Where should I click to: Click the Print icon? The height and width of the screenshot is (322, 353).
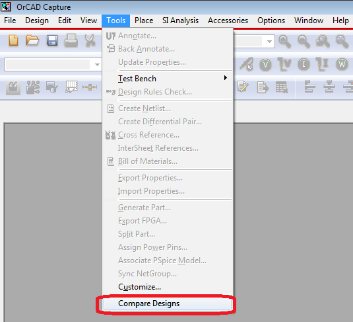click(71, 41)
